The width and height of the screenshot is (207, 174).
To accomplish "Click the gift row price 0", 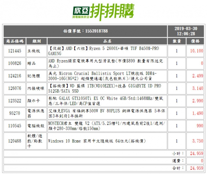I will (202, 63).
